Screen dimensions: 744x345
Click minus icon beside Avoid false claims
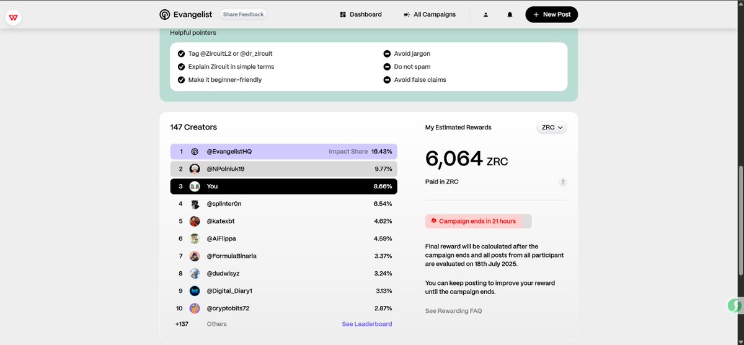[x=387, y=80]
